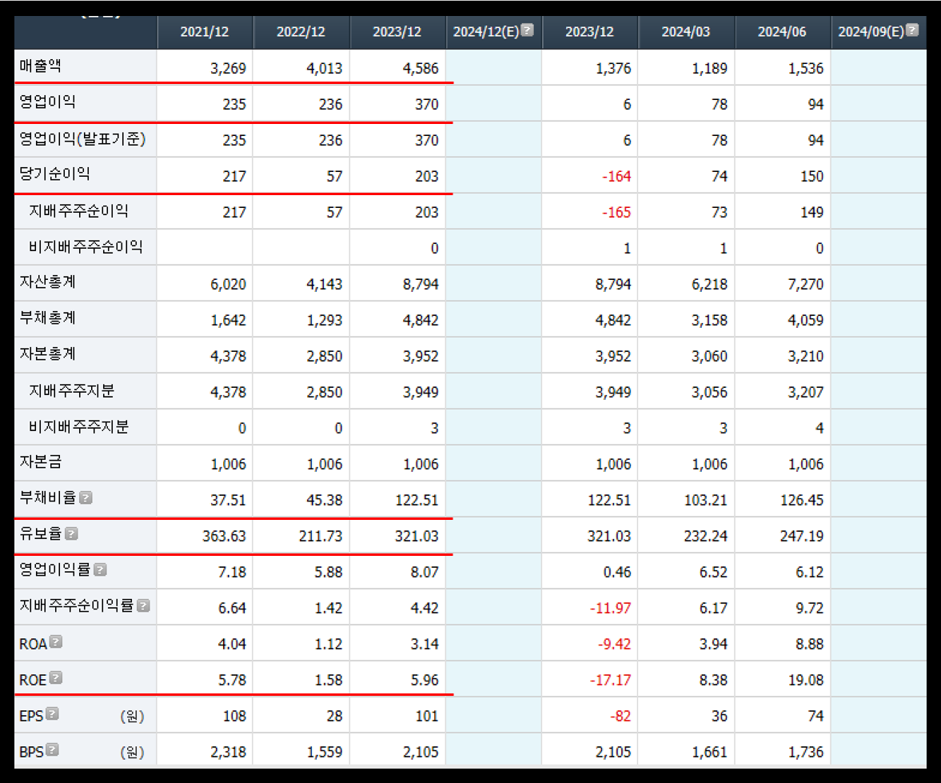Click help icon next to EPS

pyautogui.click(x=52, y=714)
